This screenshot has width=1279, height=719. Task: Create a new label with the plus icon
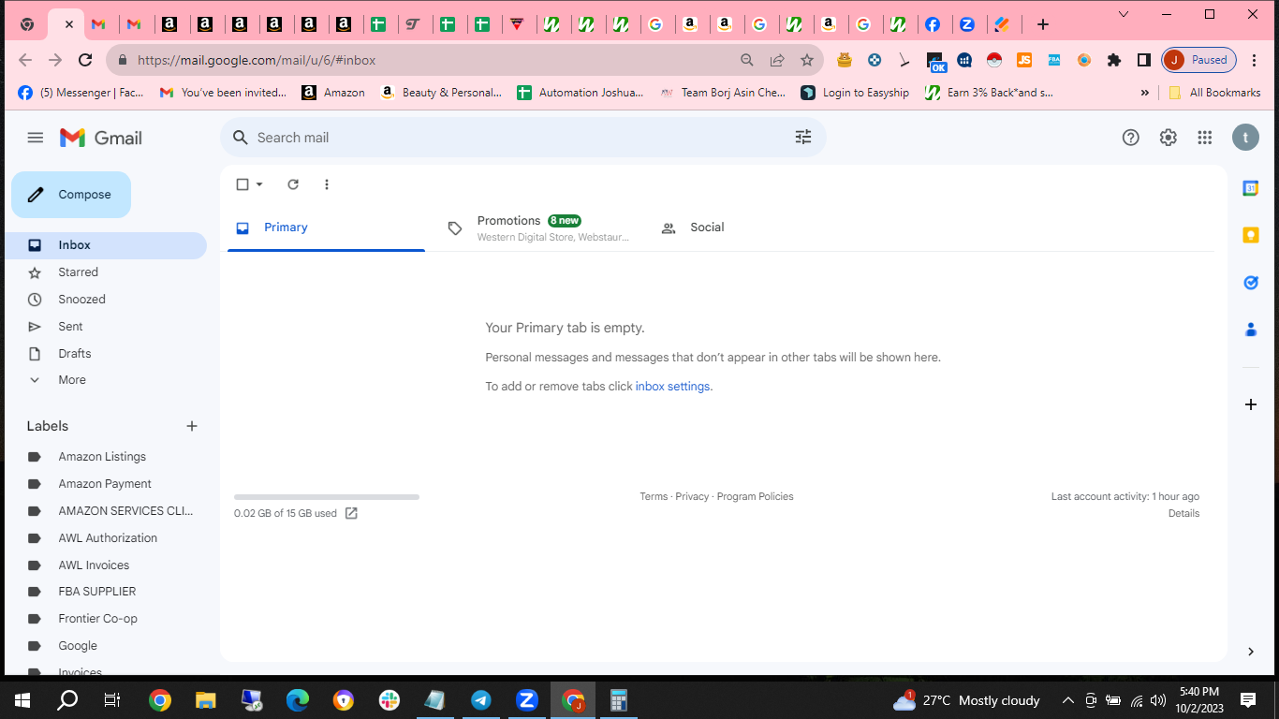192,426
